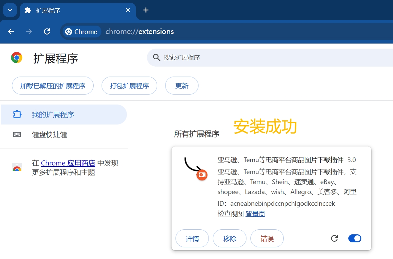Click the extension title 亚马逊、Temu等电商平台商品图片下载插件
The height and width of the screenshot is (259, 393).
click(x=280, y=160)
